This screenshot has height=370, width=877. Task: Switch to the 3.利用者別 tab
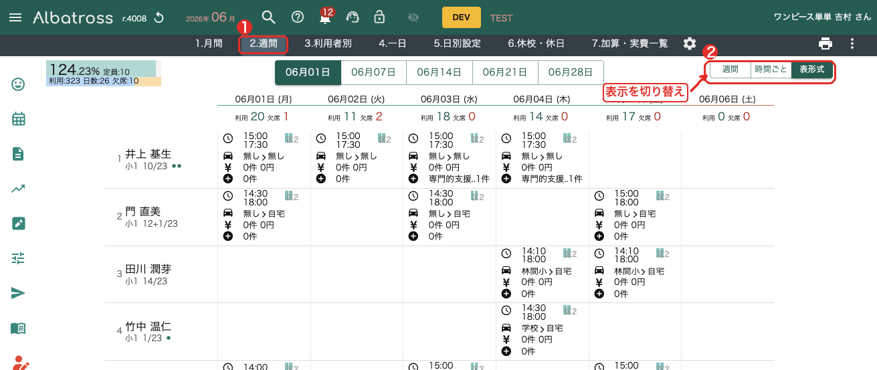pyautogui.click(x=328, y=43)
